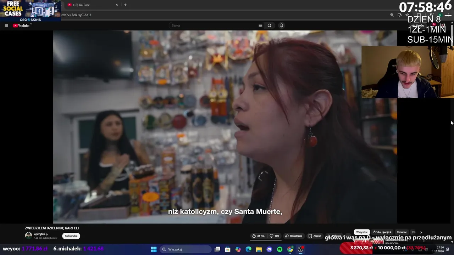This screenshot has width=454, height=255.
Task: Open the ojwojtek channel avatar
Action: pos(28,236)
